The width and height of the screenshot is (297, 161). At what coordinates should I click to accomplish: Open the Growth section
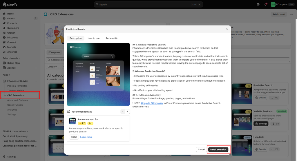pos(11,33)
